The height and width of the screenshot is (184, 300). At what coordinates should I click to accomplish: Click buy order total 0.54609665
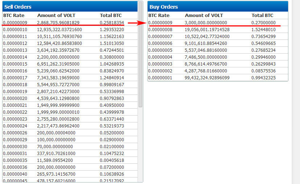pos(263,43)
